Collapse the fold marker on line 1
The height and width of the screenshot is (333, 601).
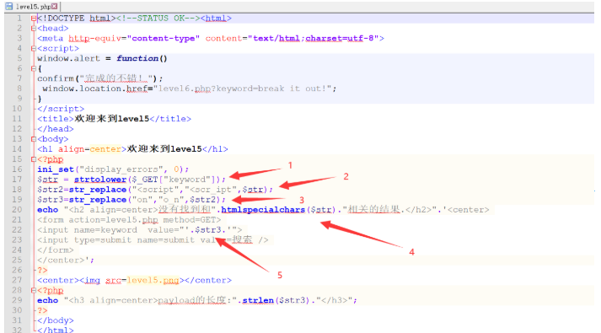point(34,19)
